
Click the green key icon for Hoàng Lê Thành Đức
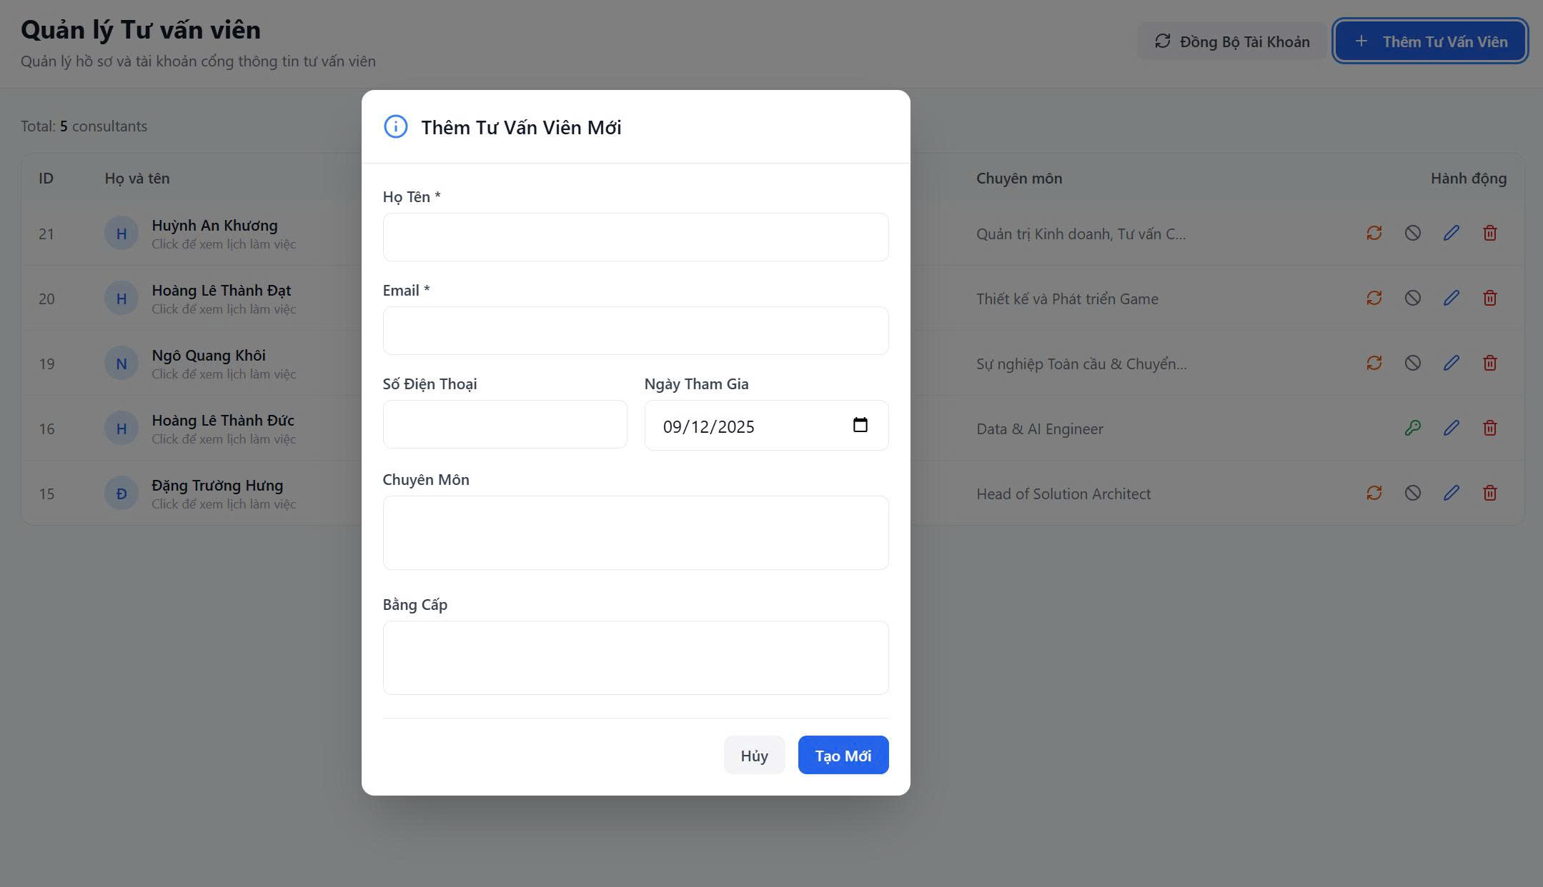click(x=1412, y=429)
